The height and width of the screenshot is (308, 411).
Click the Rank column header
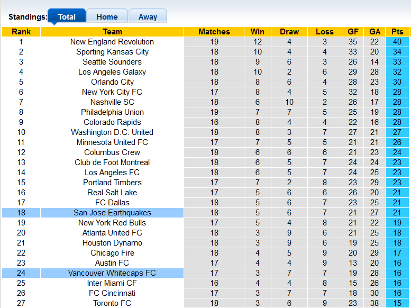[21, 32]
